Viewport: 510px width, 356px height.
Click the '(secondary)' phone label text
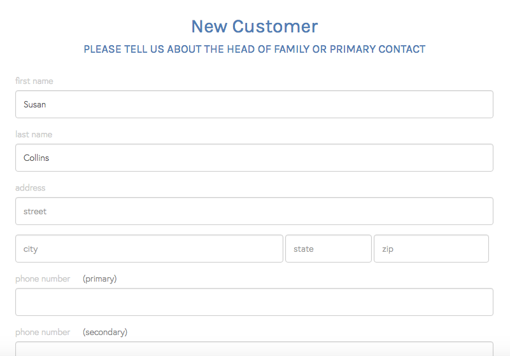[x=105, y=332]
